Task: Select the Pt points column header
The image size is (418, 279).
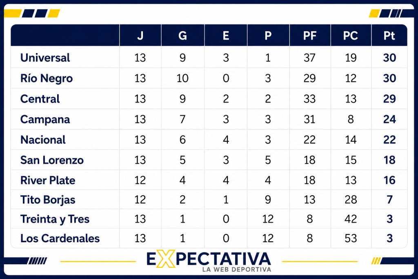Action: click(x=389, y=36)
